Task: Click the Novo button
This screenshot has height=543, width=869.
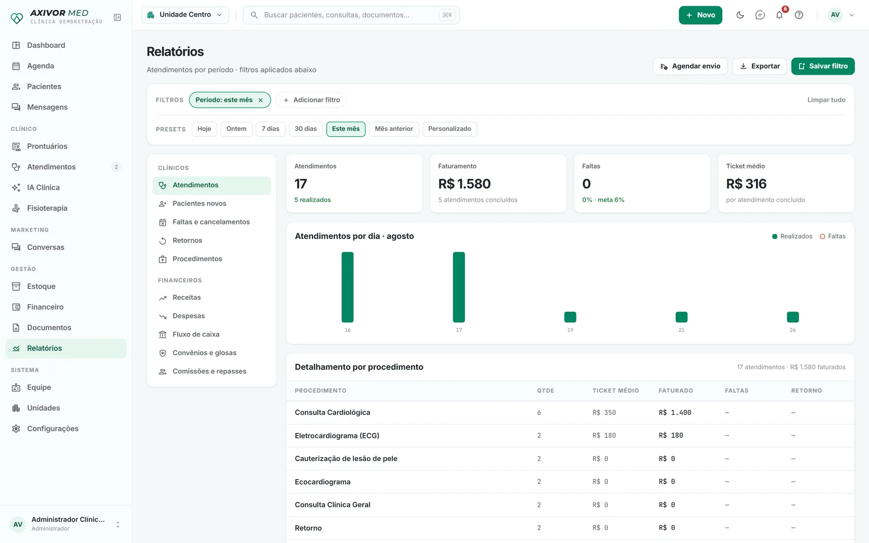Action: point(700,15)
